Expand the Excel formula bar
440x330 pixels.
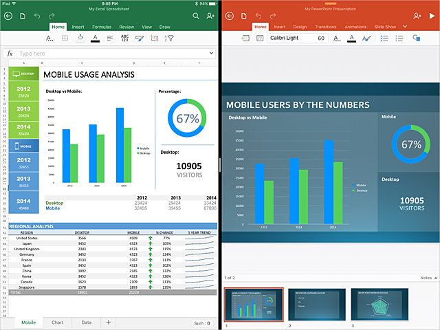click(x=211, y=53)
